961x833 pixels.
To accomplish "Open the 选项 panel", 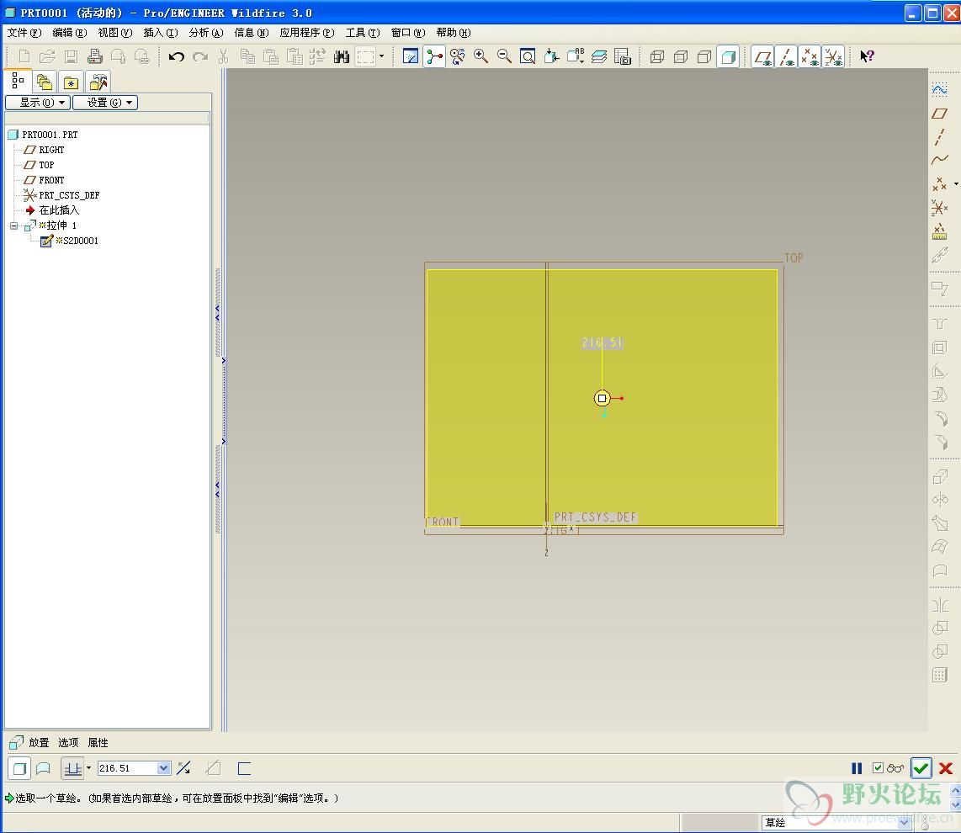I will [68, 742].
